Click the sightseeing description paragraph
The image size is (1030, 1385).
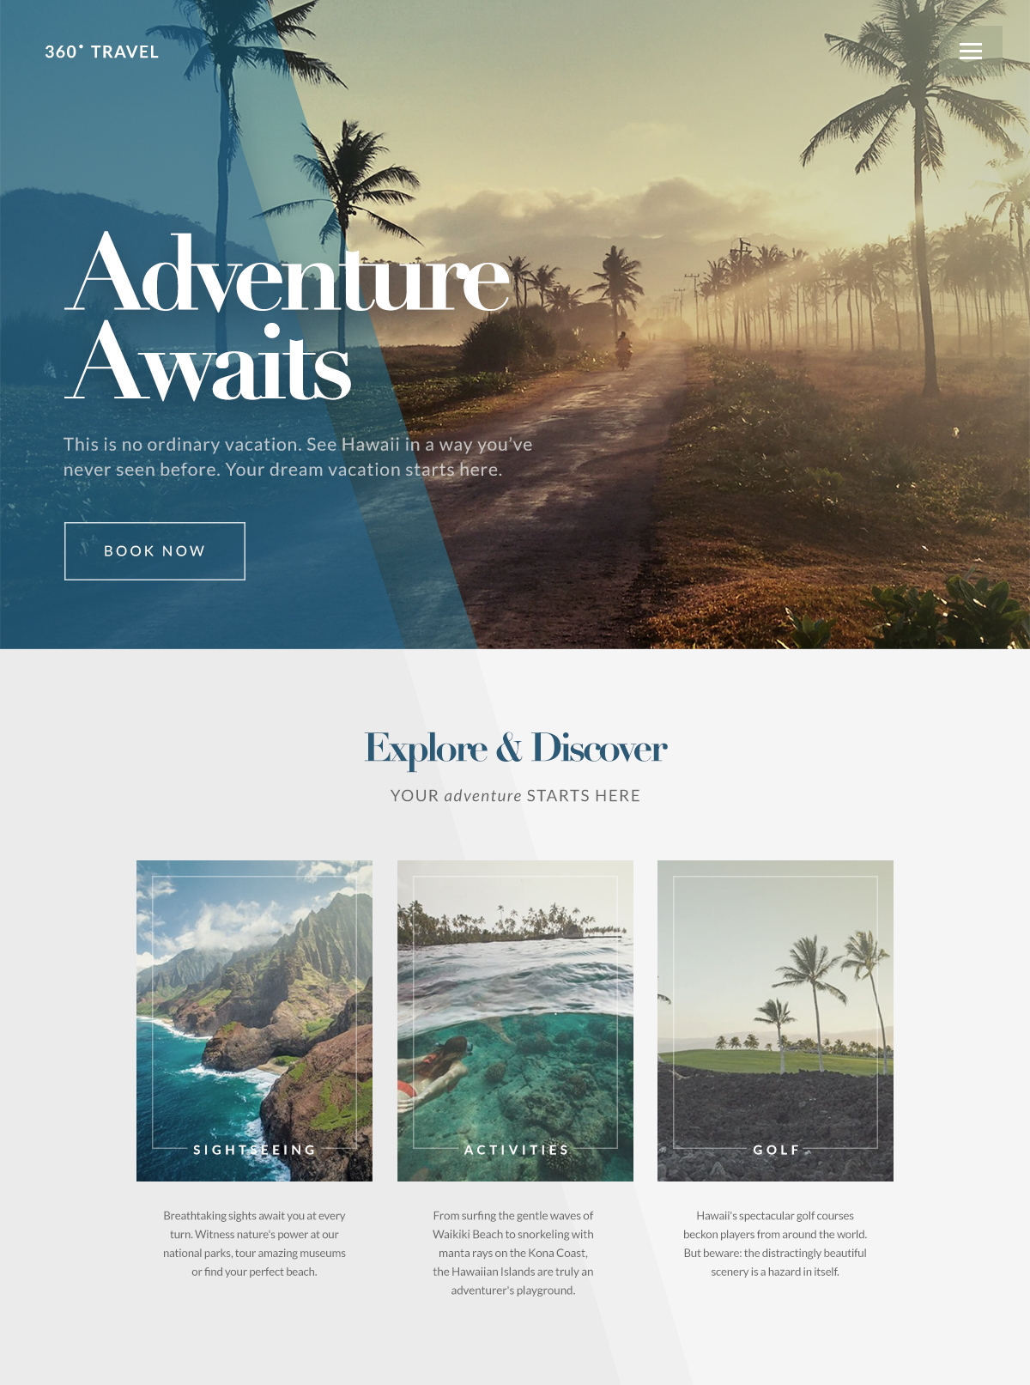point(254,1243)
